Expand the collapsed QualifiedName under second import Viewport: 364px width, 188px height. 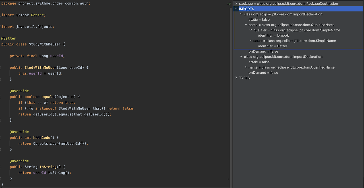(246, 67)
